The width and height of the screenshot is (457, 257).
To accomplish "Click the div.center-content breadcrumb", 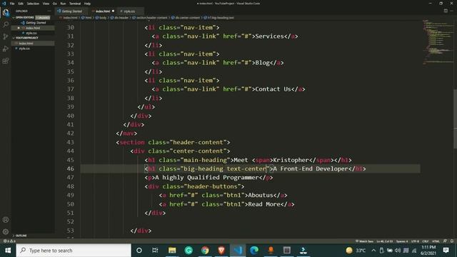I will 186,18.
